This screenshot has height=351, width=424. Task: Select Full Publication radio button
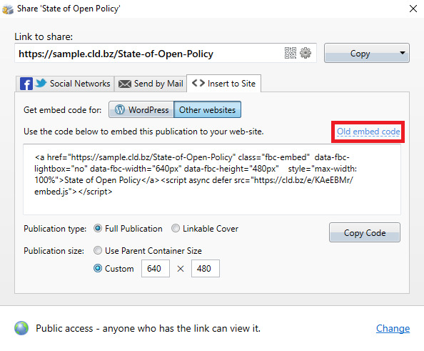pos(98,228)
